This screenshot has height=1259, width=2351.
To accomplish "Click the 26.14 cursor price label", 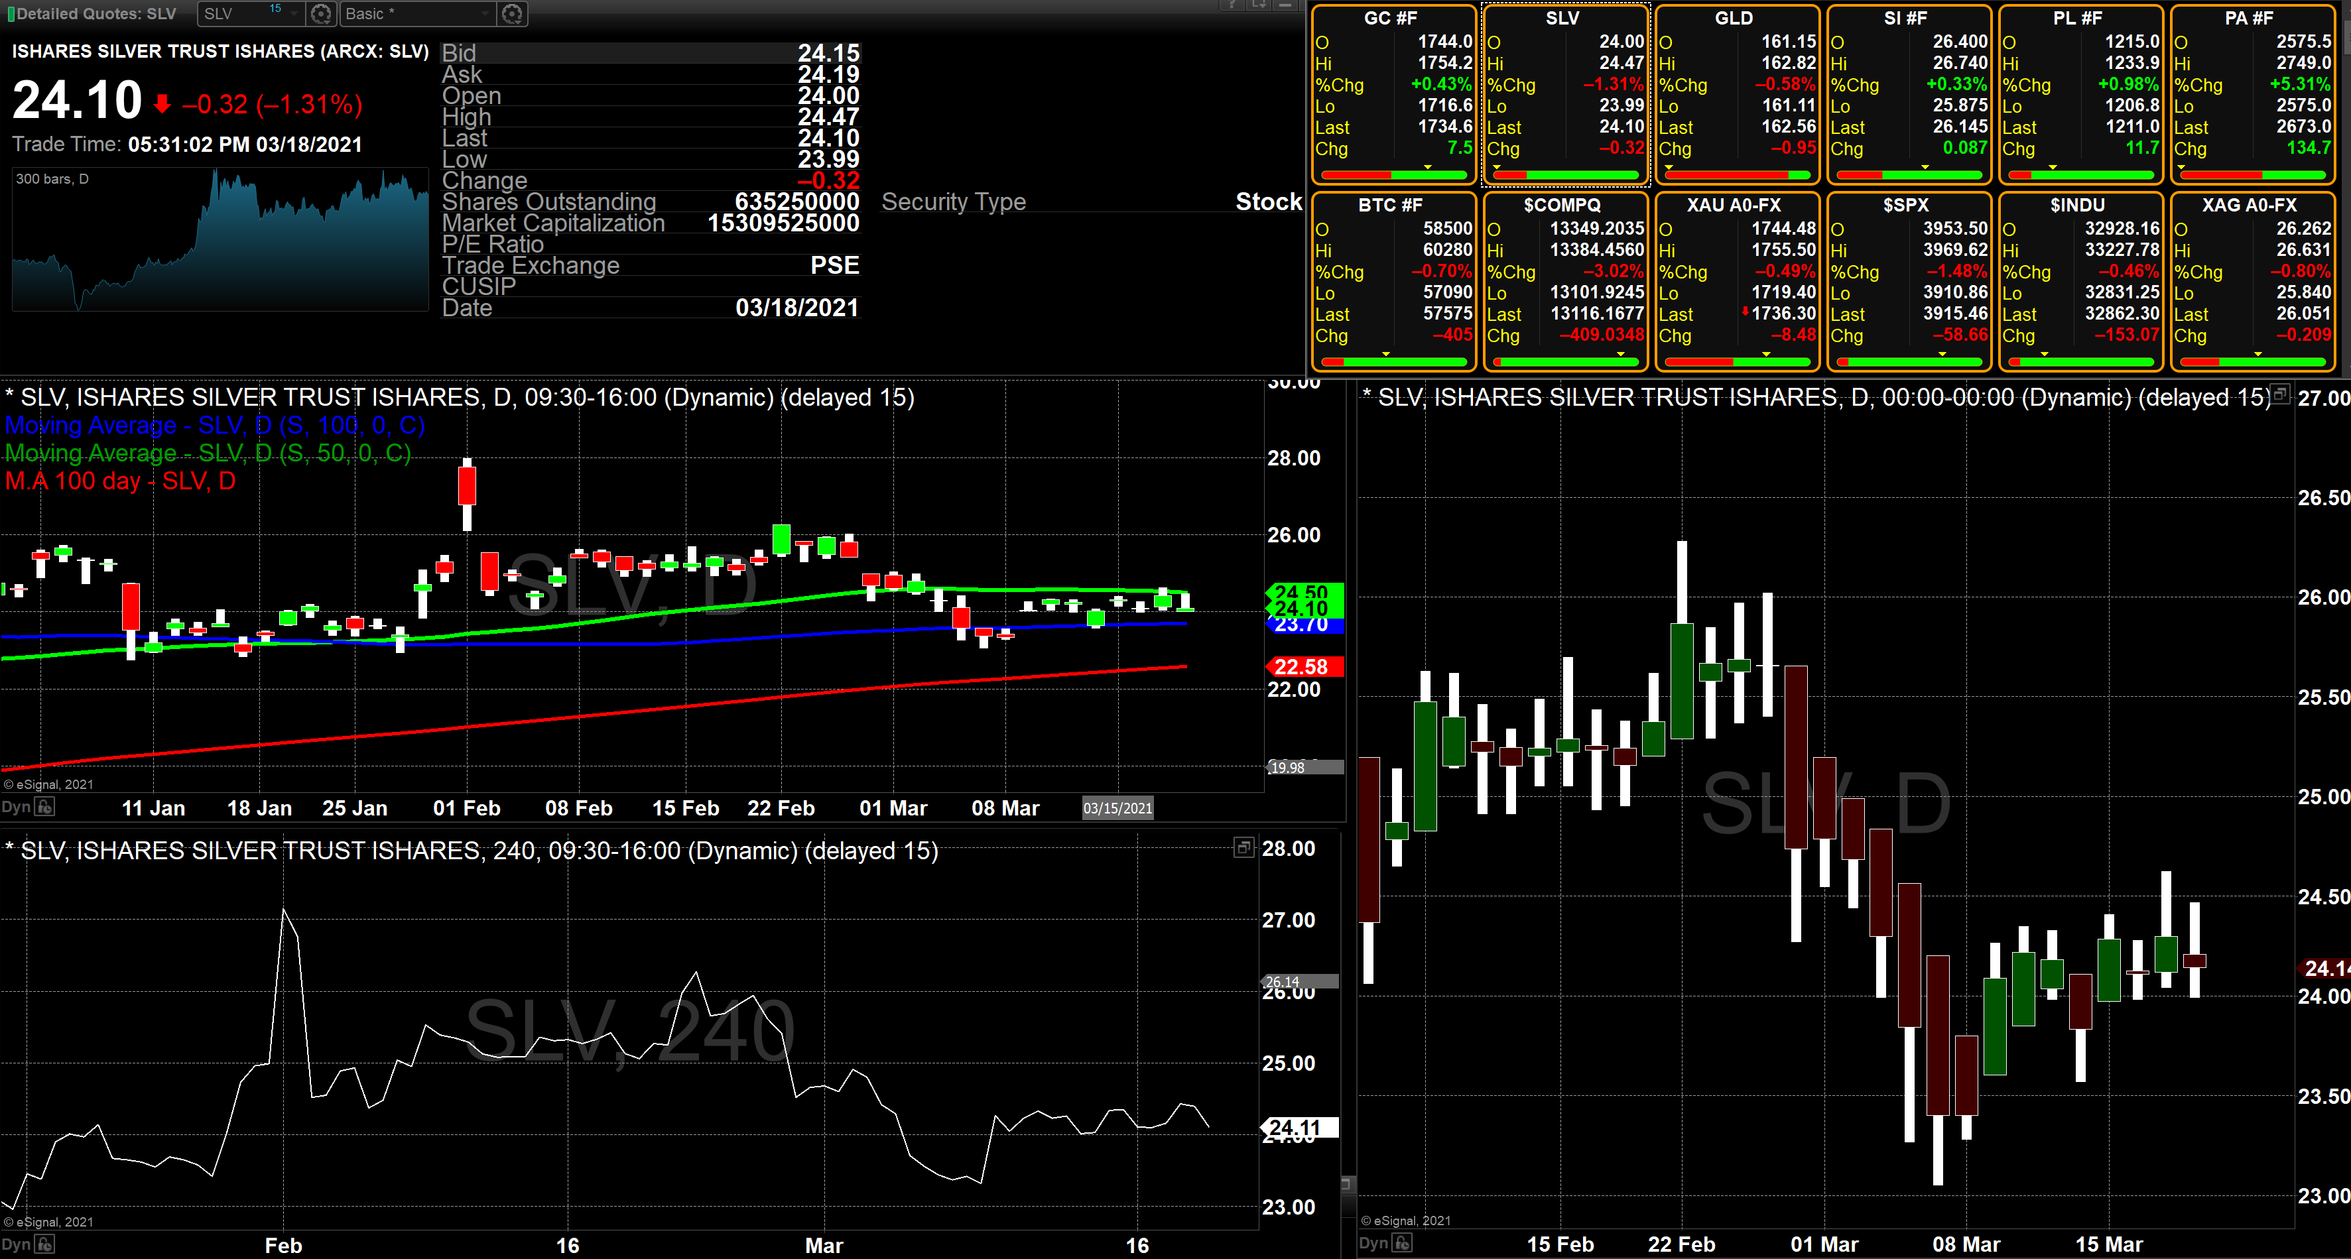I will [x=1299, y=982].
